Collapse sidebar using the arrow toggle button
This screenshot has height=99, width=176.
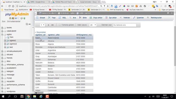(35, 13)
